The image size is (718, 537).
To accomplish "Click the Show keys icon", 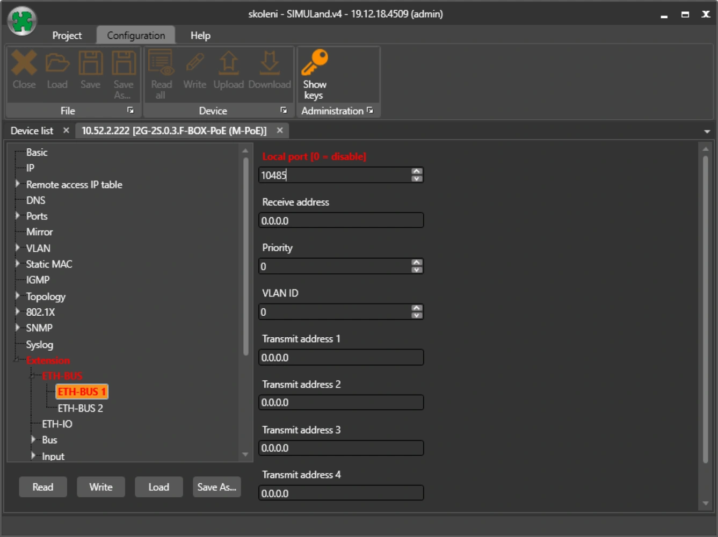I will [x=314, y=63].
